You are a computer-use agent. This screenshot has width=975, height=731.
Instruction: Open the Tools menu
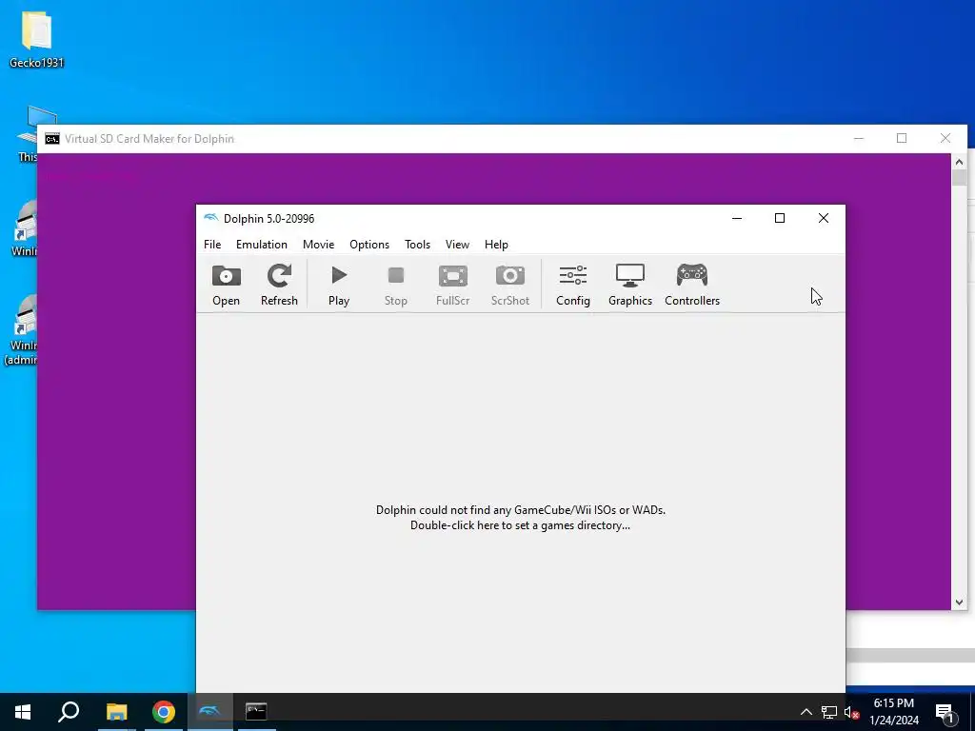click(x=417, y=245)
